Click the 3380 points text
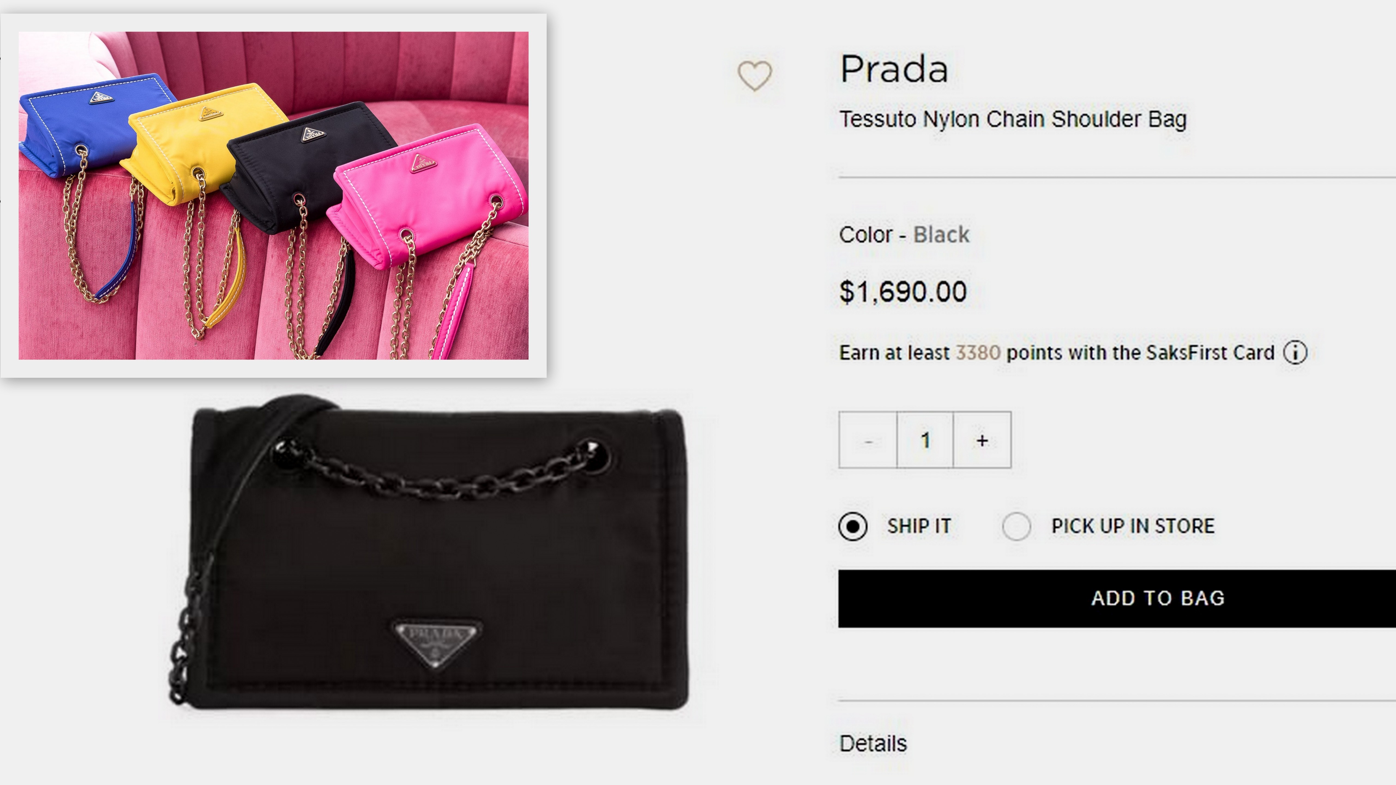Viewport: 1396px width, 785px height. coord(978,353)
